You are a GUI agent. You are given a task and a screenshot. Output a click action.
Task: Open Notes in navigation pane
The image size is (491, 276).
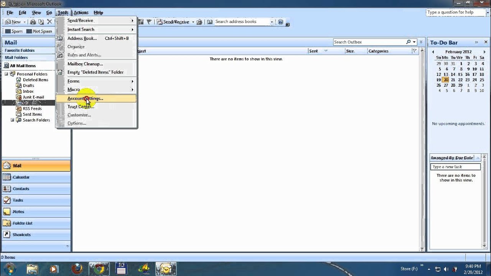point(36,212)
